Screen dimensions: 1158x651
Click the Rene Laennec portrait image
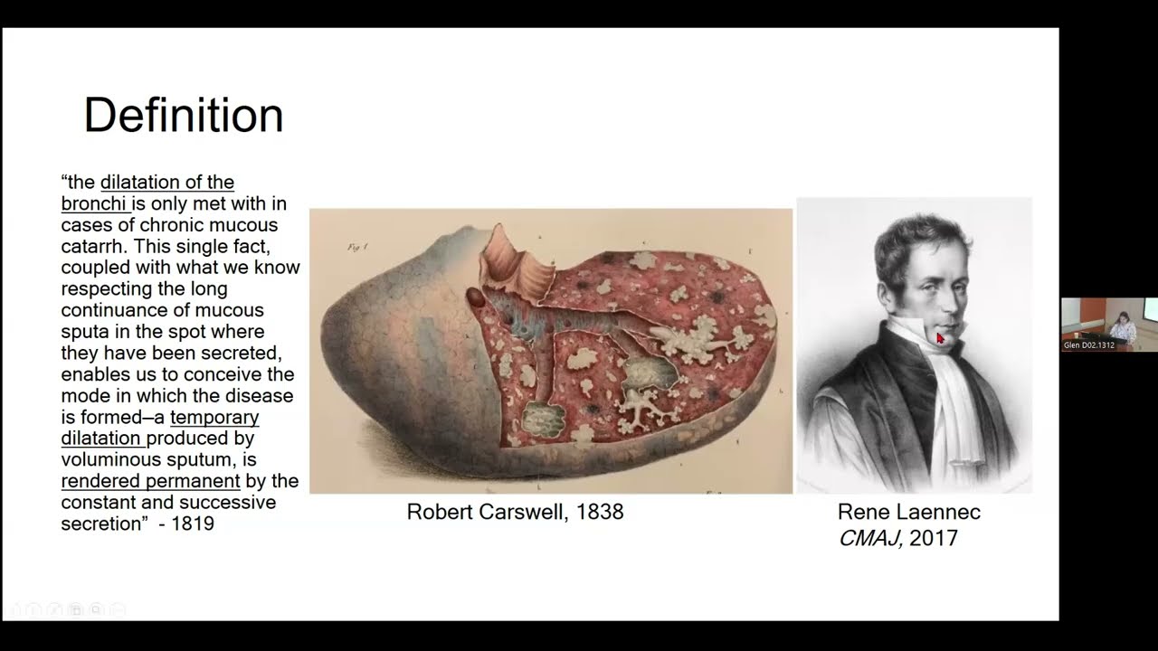pyautogui.click(x=914, y=345)
